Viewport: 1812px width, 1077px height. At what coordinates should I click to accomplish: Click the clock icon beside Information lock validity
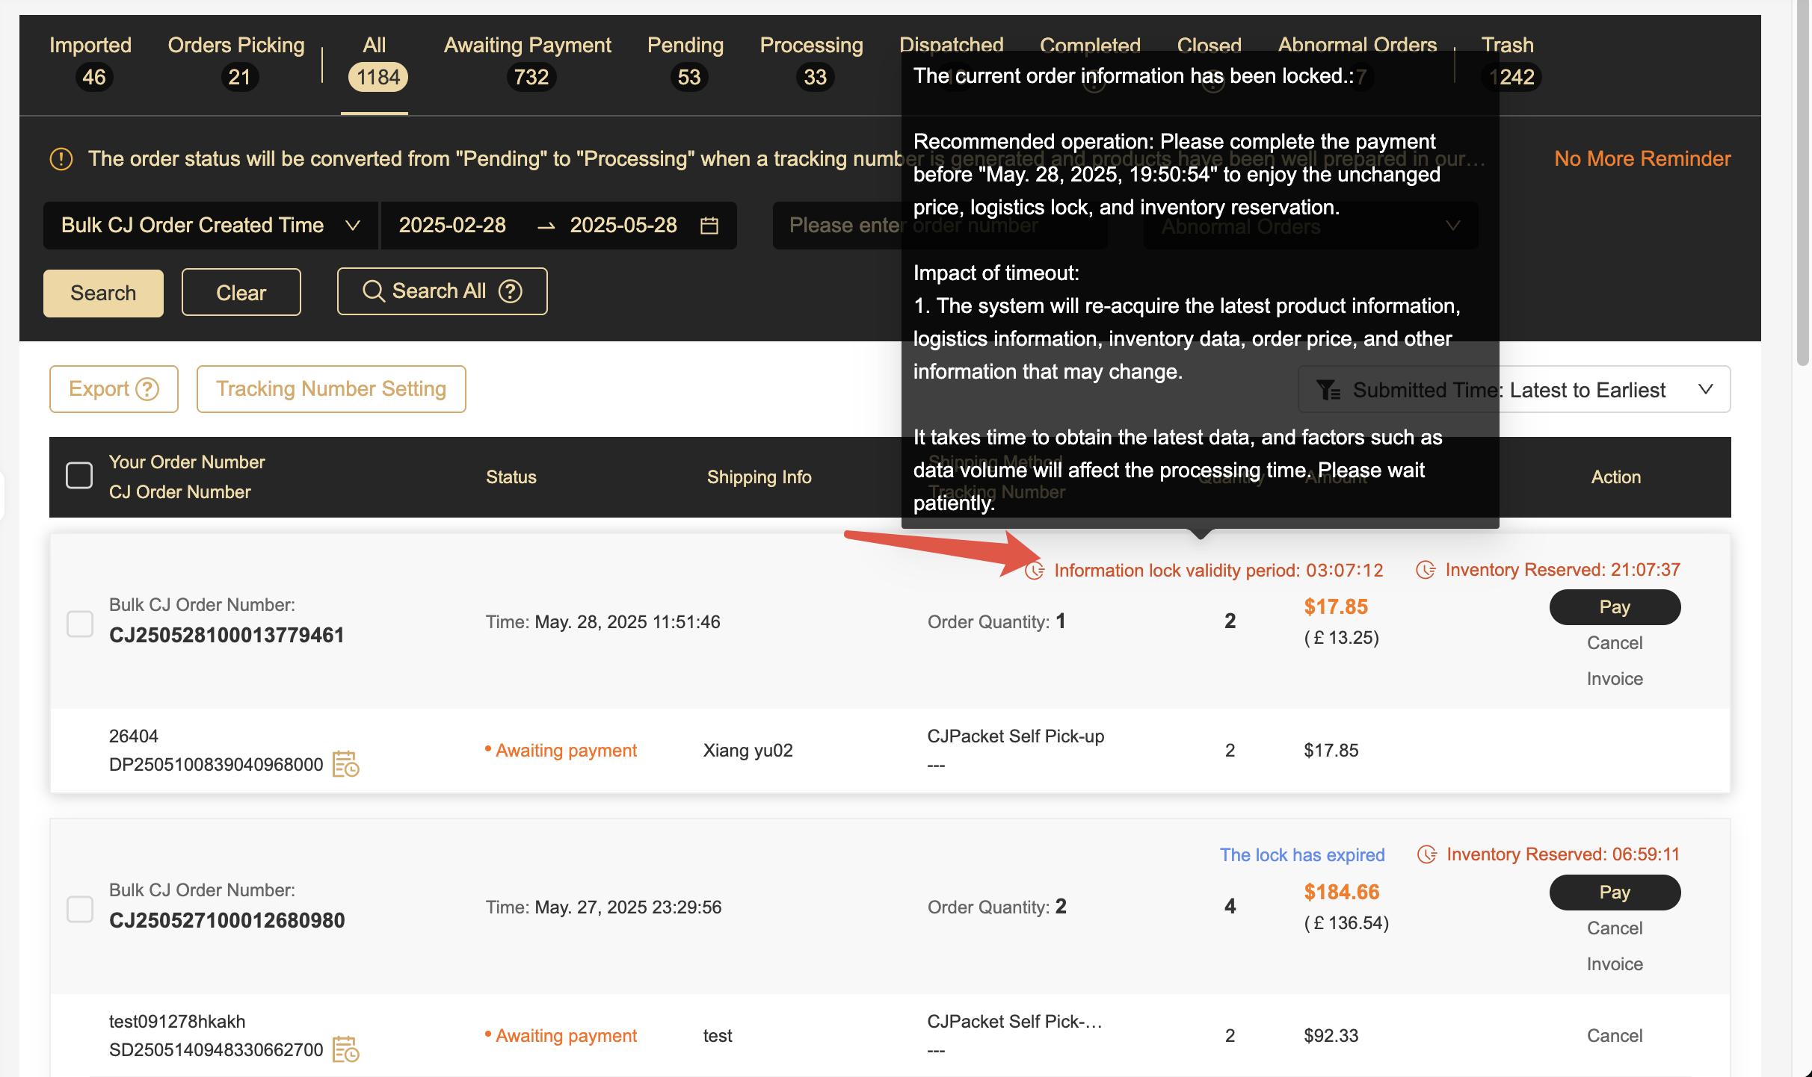pos(1035,571)
